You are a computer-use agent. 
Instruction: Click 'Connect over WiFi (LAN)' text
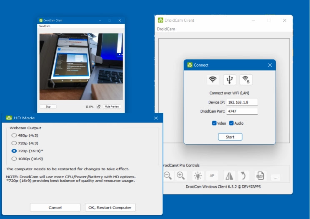[229, 93]
